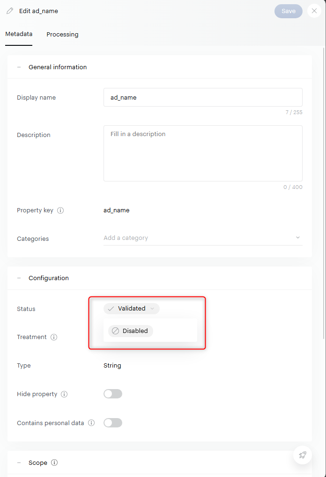
Task: Enable the Contains personal data switch
Action: [x=113, y=423]
